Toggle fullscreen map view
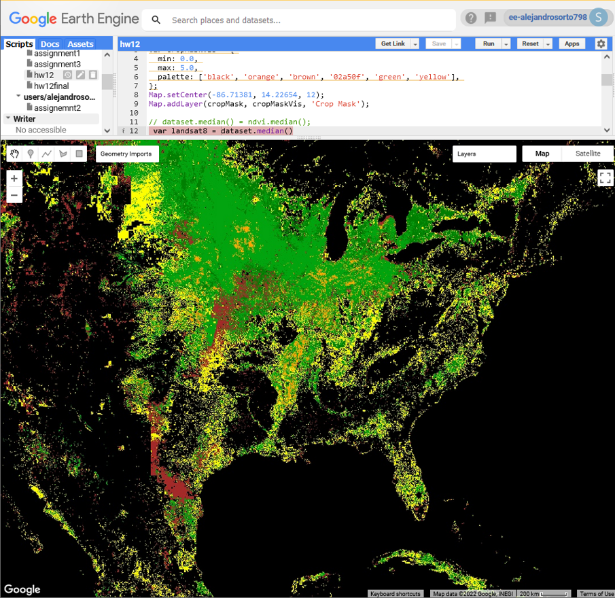 pyautogui.click(x=605, y=177)
